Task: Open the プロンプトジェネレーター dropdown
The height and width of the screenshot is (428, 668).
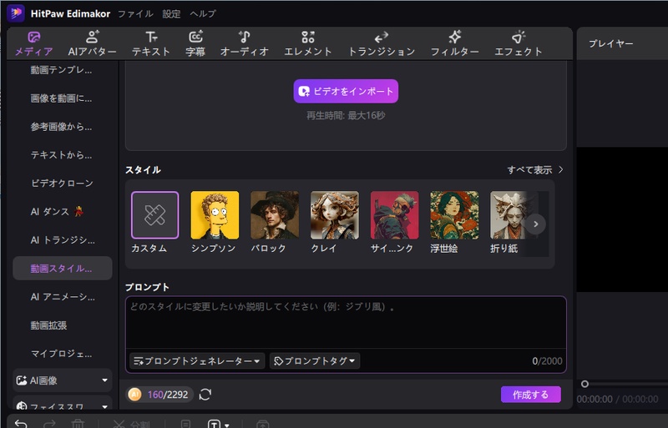Action: pos(197,360)
